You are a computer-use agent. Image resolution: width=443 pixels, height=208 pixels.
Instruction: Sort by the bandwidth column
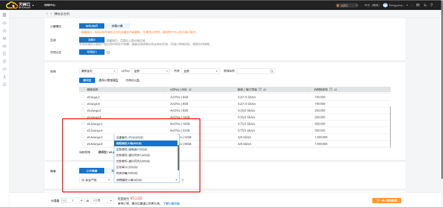tap(265, 89)
